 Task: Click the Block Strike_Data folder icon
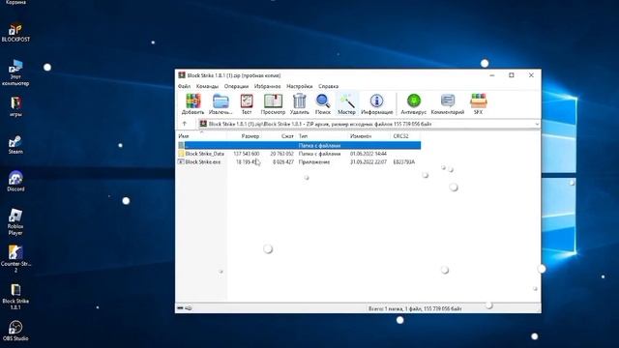[181, 154]
